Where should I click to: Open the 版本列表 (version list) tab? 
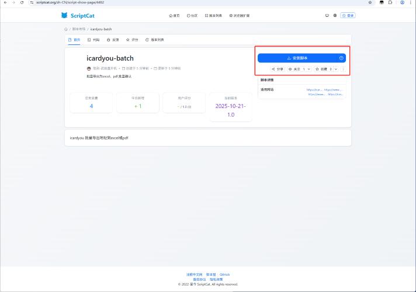click(155, 40)
